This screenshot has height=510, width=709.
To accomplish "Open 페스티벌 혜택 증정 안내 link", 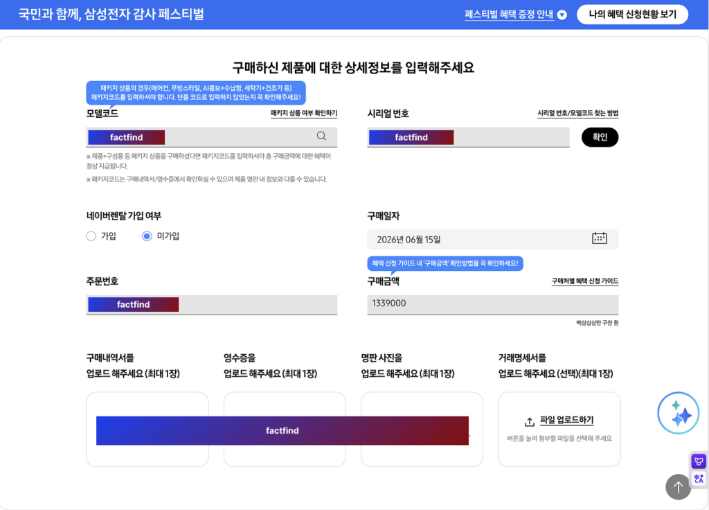I will [509, 15].
